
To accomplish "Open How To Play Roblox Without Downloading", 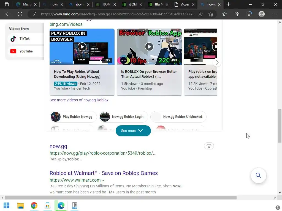I will tap(77, 74).
